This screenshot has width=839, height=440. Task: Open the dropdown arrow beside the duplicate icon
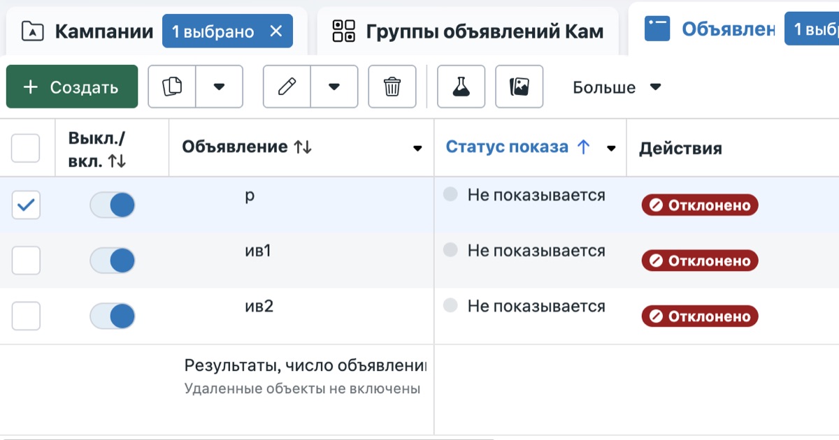coord(219,87)
